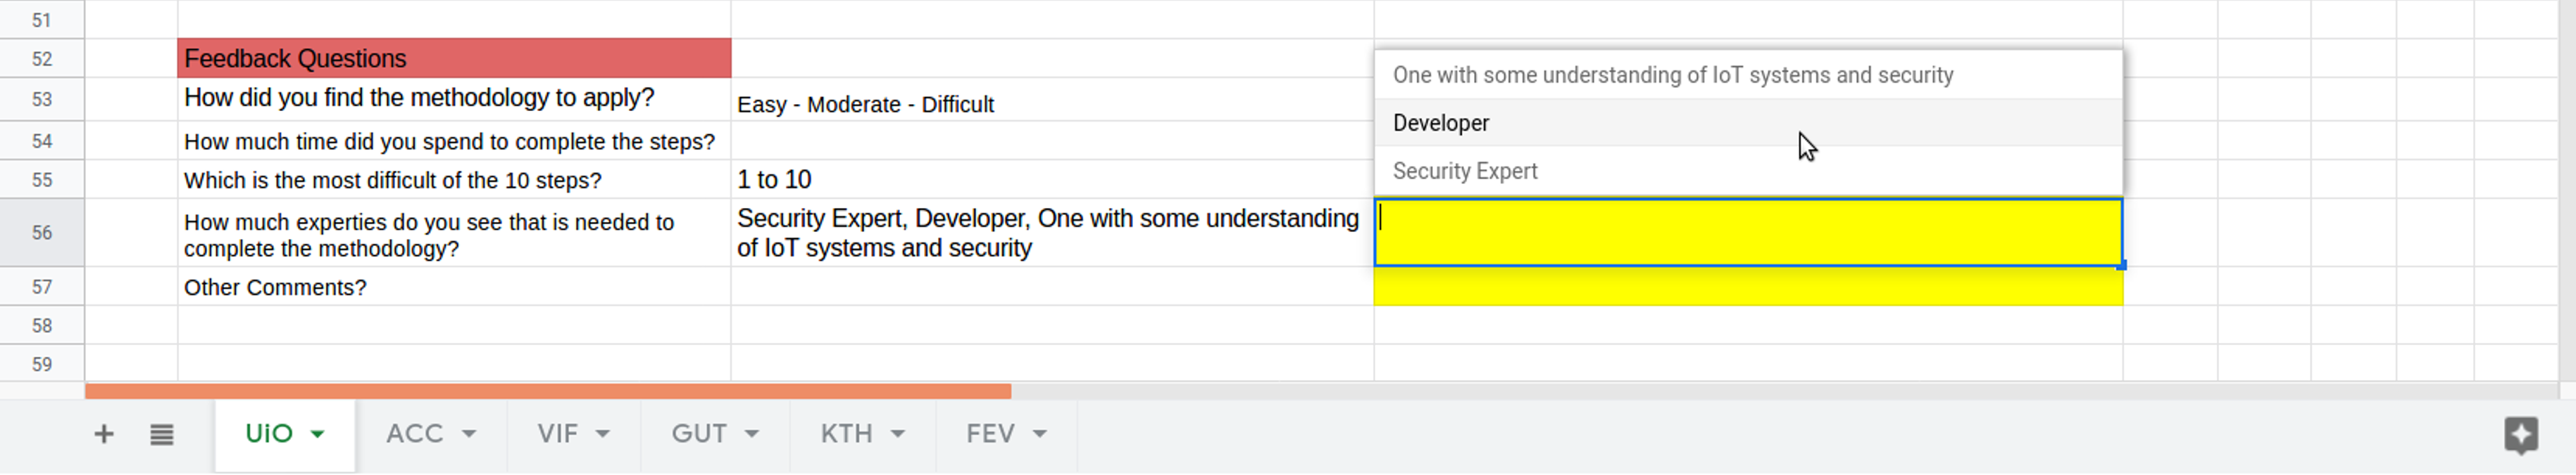Switch to the ACC sheet tab
Screen dimensions: 2576x475
tap(415, 434)
